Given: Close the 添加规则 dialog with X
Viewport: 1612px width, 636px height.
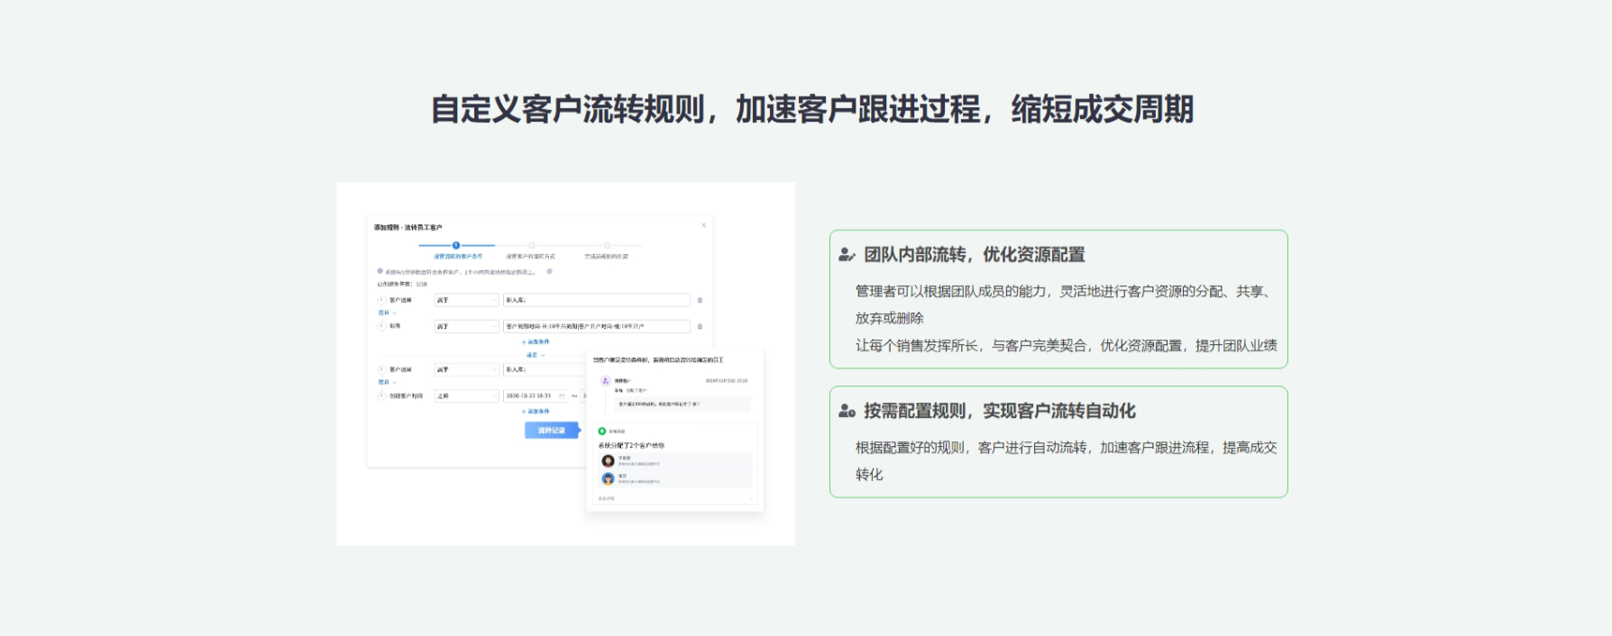Looking at the screenshot, I should (x=704, y=225).
